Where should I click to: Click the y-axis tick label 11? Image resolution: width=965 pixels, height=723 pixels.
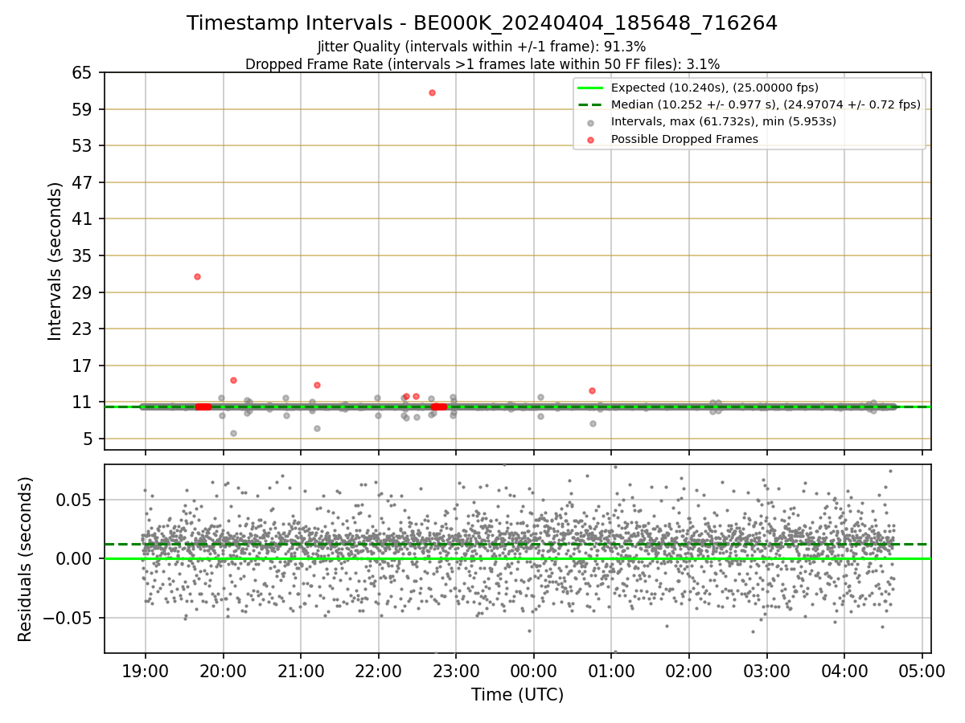(x=83, y=402)
